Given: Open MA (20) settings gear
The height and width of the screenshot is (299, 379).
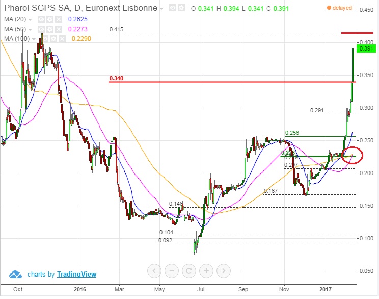Looking at the screenshot, I should pos(50,19).
